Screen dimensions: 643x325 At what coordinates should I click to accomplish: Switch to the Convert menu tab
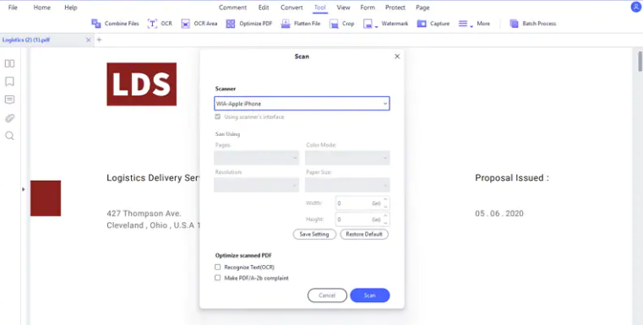[292, 8]
